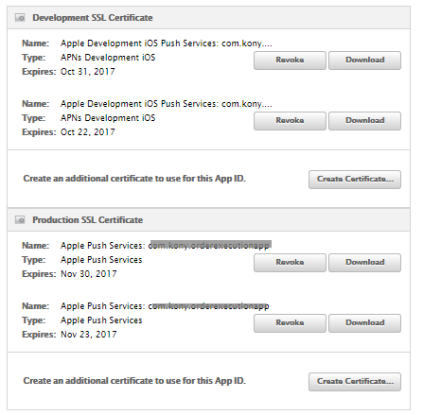The image size is (423, 415).
Task: Click the Production SSL Certificate header icon
Action: coord(20,220)
